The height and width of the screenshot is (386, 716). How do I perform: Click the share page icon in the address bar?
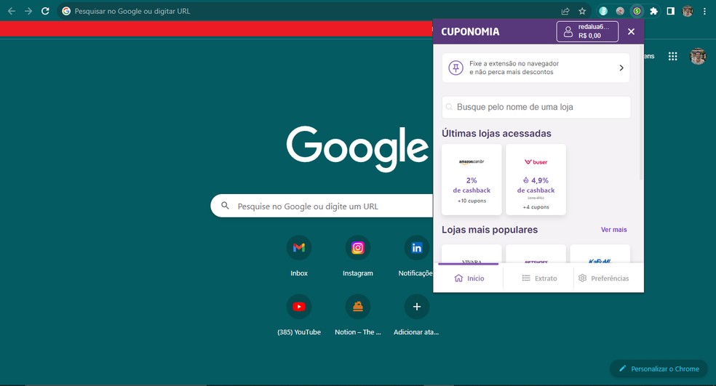point(565,11)
